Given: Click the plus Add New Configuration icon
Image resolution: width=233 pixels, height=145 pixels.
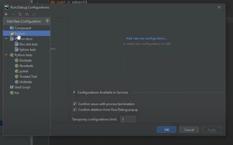Looking at the screenshot, I should [x=6, y=14].
